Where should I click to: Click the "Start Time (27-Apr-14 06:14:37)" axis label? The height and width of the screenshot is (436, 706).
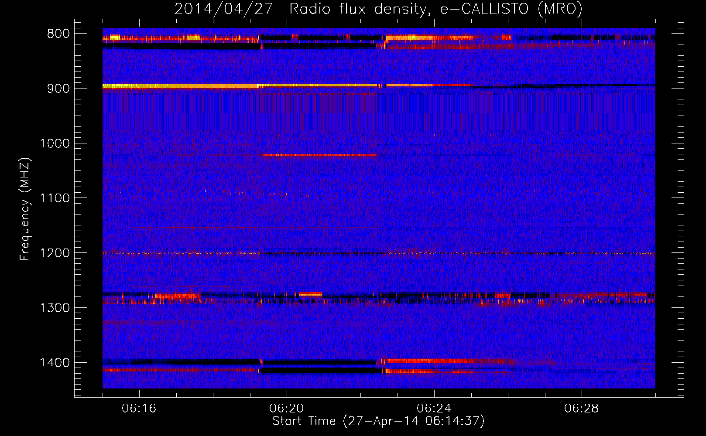click(x=378, y=421)
